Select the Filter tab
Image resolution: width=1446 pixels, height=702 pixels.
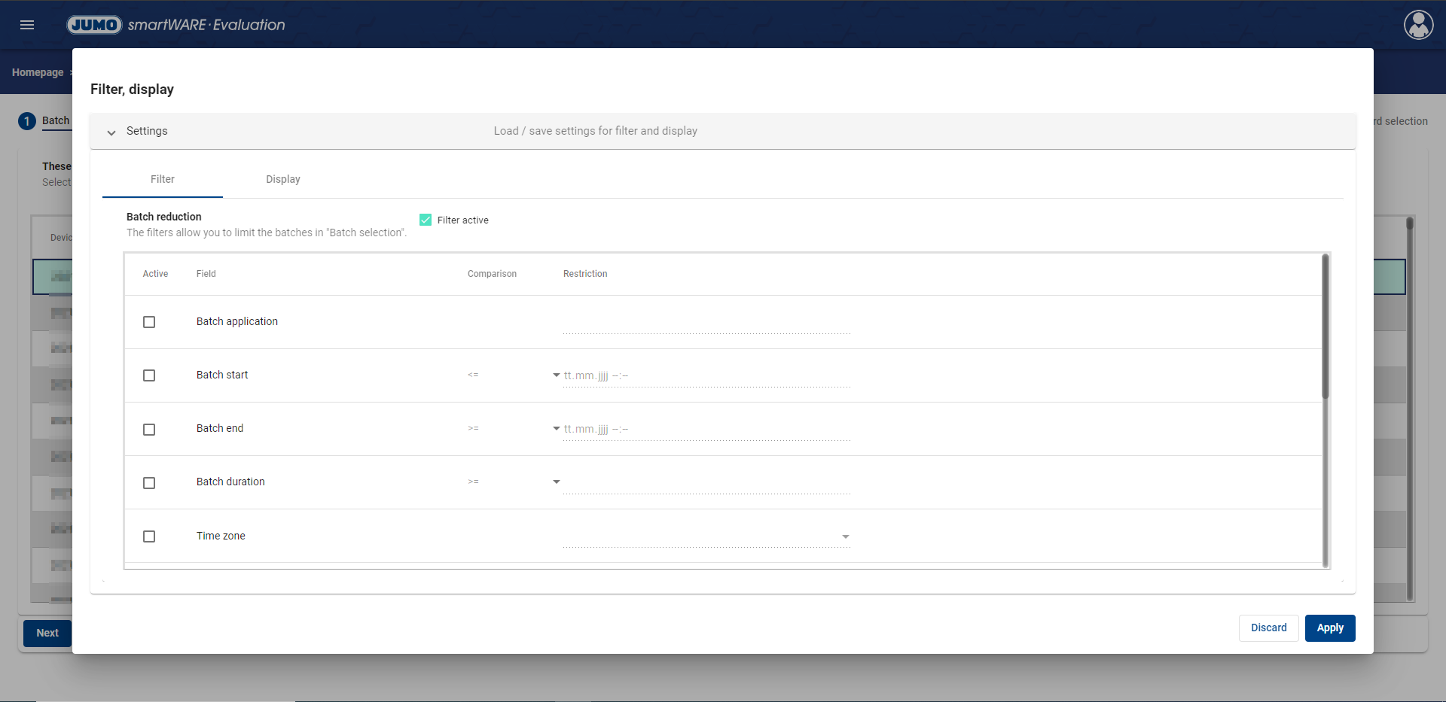tap(162, 179)
